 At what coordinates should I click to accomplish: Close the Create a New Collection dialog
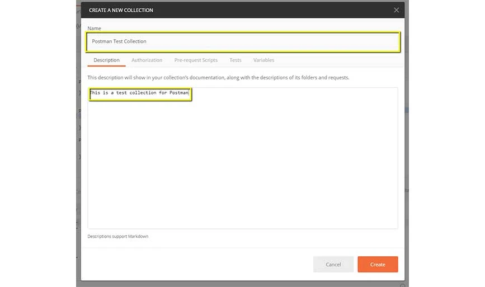396,10
